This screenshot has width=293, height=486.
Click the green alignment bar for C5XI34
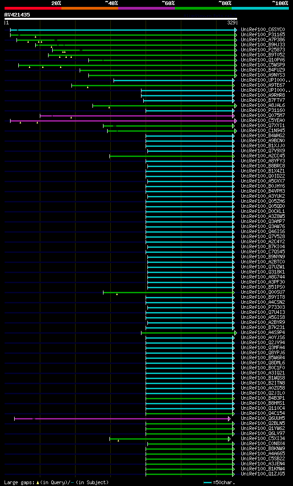click(x=169, y=439)
